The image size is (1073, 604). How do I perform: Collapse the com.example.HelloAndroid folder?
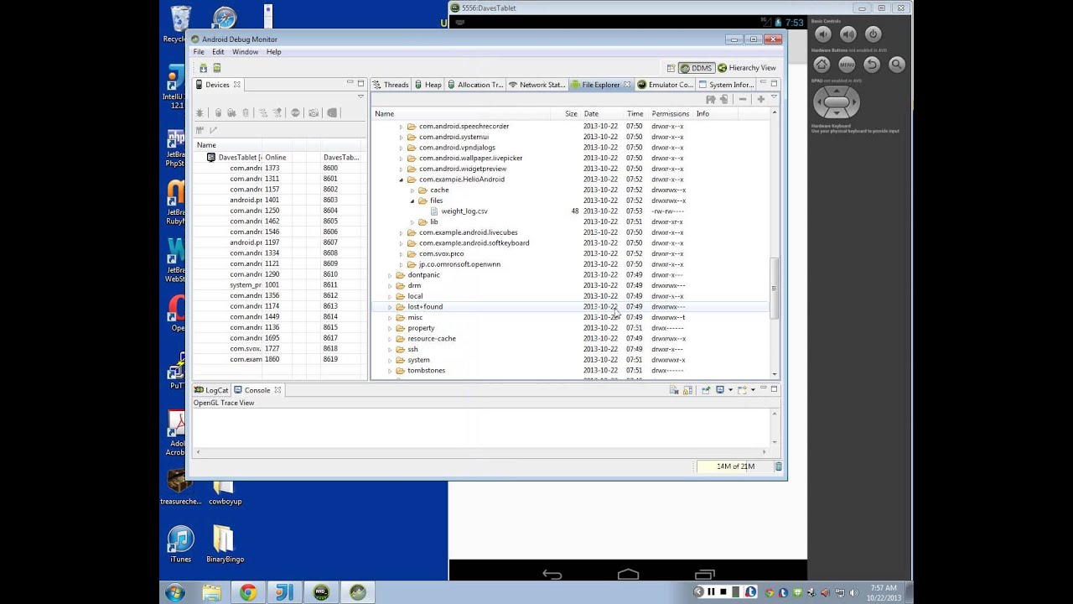pyautogui.click(x=401, y=180)
